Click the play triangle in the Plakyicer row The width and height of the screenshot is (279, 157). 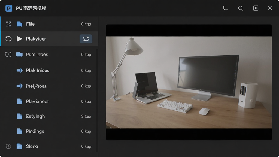coord(19,39)
